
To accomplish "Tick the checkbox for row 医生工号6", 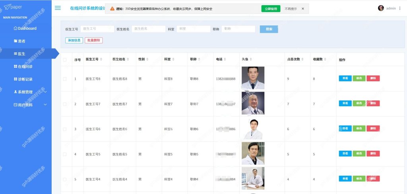I will pos(65,129).
